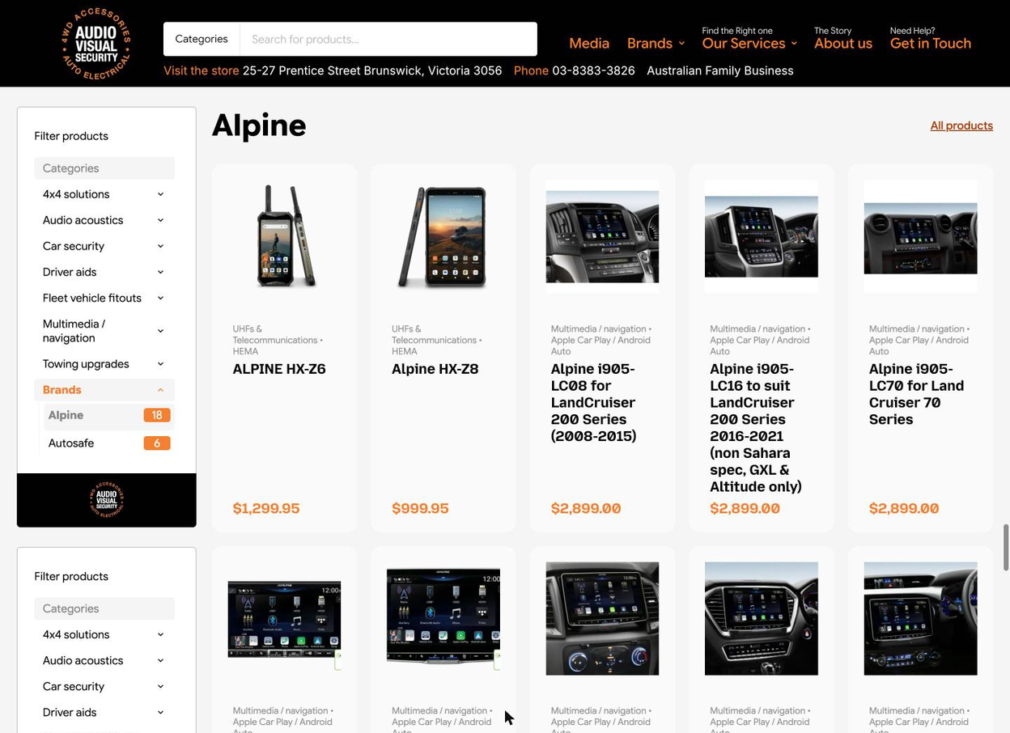The height and width of the screenshot is (733, 1010).
Task: Click the Alpine HX-Z8 product title
Action: point(435,369)
